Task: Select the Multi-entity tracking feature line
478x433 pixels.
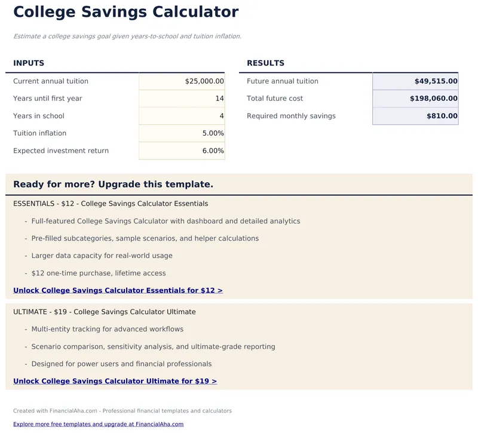Action: pyautogui.click(x=107, y=329)
